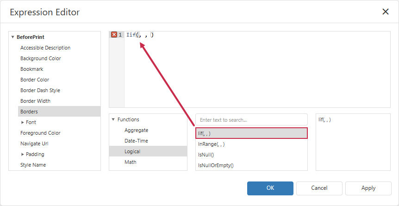Select the Background Color property
This screenshot has height=206, width=399.
[x=59, y=59]
